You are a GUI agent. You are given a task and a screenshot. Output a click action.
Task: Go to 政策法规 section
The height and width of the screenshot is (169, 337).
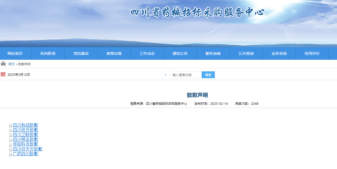[x=114, y=53]
